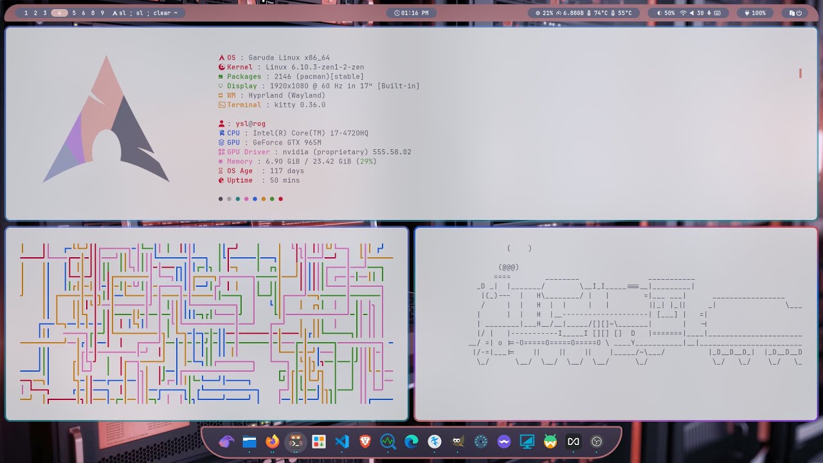
Task: Open Firefox from the dock
Action: [x=273, y=442]
